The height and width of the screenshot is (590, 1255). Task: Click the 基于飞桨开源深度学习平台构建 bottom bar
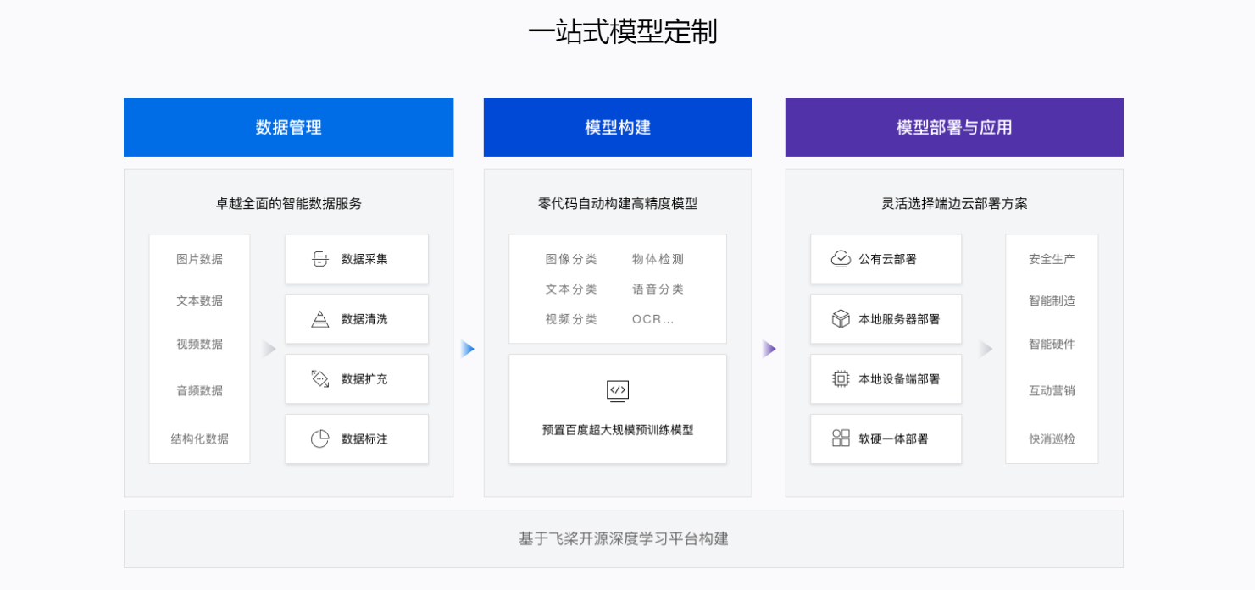[x=624, y=538]
